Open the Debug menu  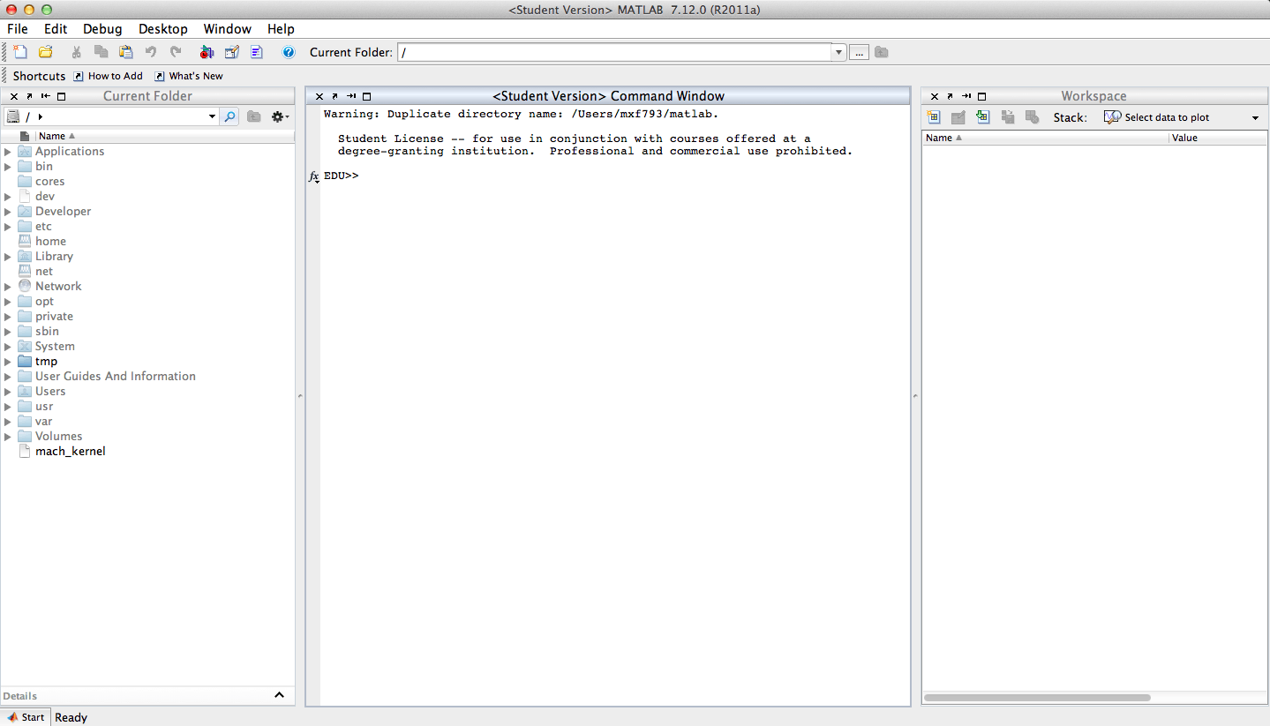point(102,29)
